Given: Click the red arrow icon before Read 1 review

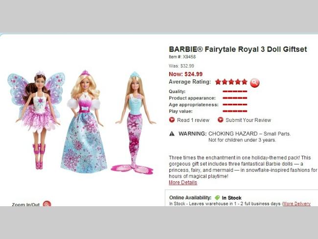Looking at the screenshot, I should coord(172,120).
